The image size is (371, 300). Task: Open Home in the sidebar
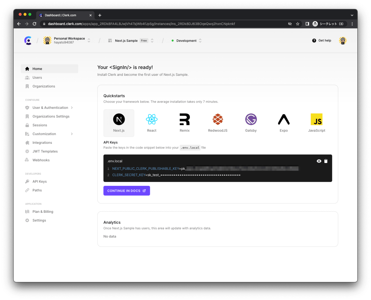click(x=49, y=69)
